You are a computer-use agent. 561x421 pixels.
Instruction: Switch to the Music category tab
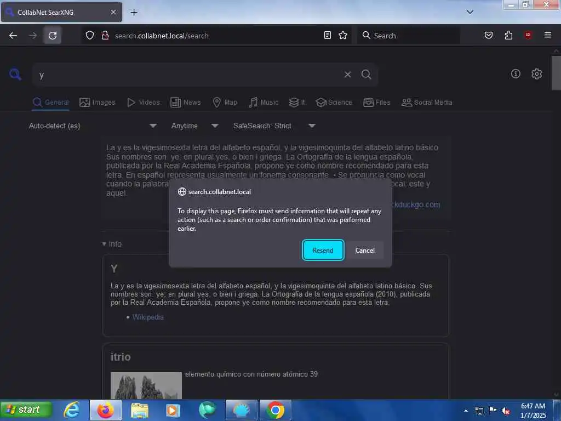[x=264, y=103]
